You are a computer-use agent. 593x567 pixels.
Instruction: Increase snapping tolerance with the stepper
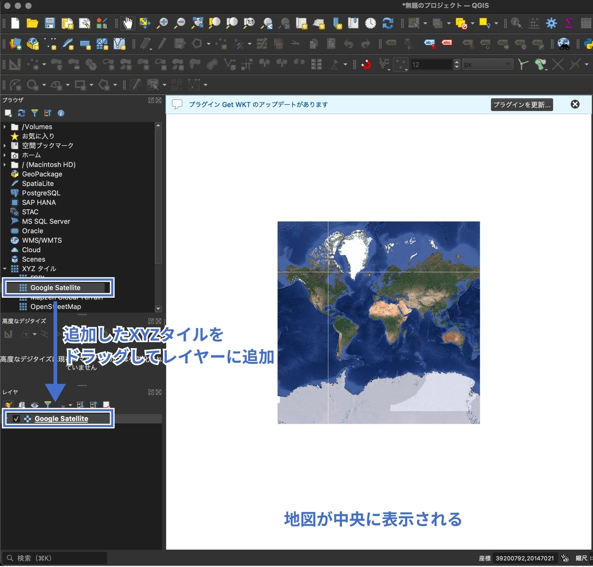457,62
